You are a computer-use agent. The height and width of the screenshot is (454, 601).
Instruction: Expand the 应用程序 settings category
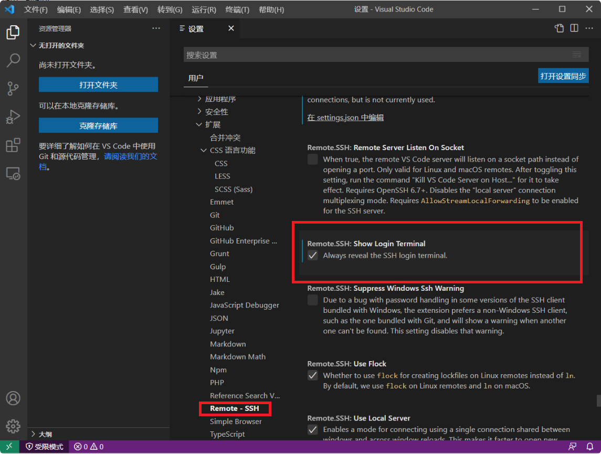pos(199,99)
